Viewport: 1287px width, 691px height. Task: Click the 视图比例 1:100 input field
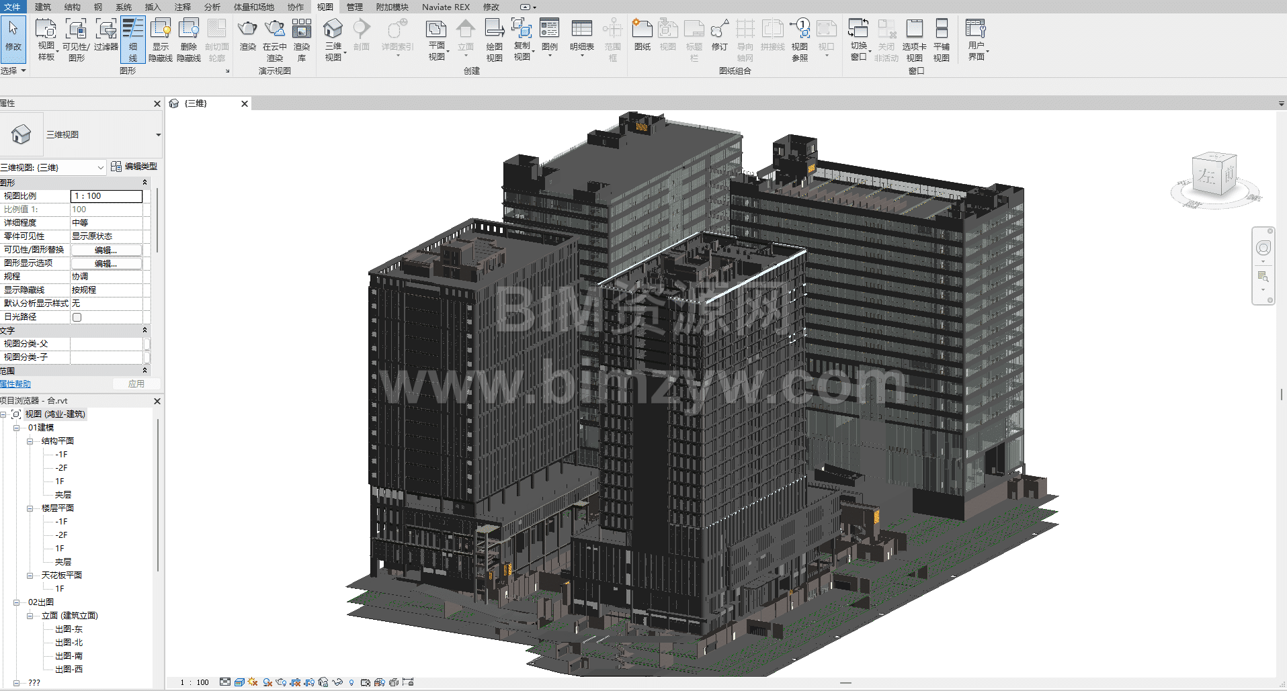[x=106, y=196]
